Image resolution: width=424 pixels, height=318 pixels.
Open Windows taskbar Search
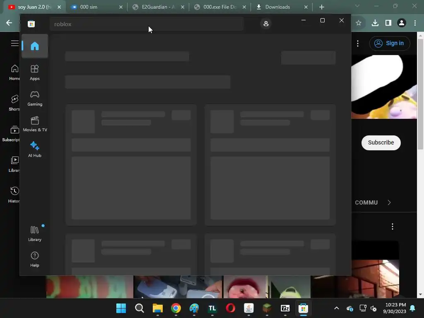coord(140,308)
